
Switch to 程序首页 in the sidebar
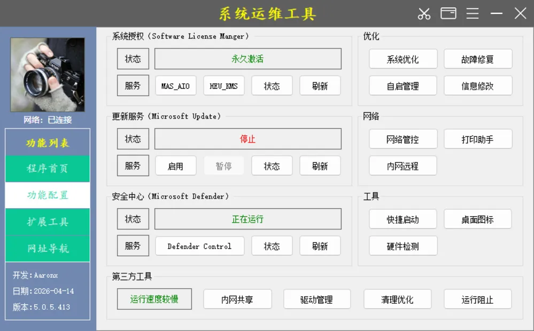click(47, 168)
